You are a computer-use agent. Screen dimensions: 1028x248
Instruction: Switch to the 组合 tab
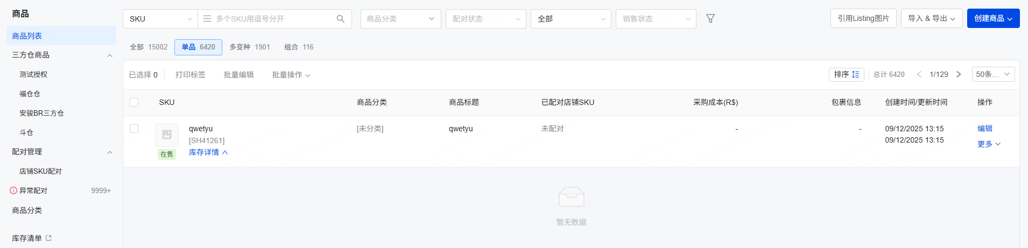click(299, 47)
